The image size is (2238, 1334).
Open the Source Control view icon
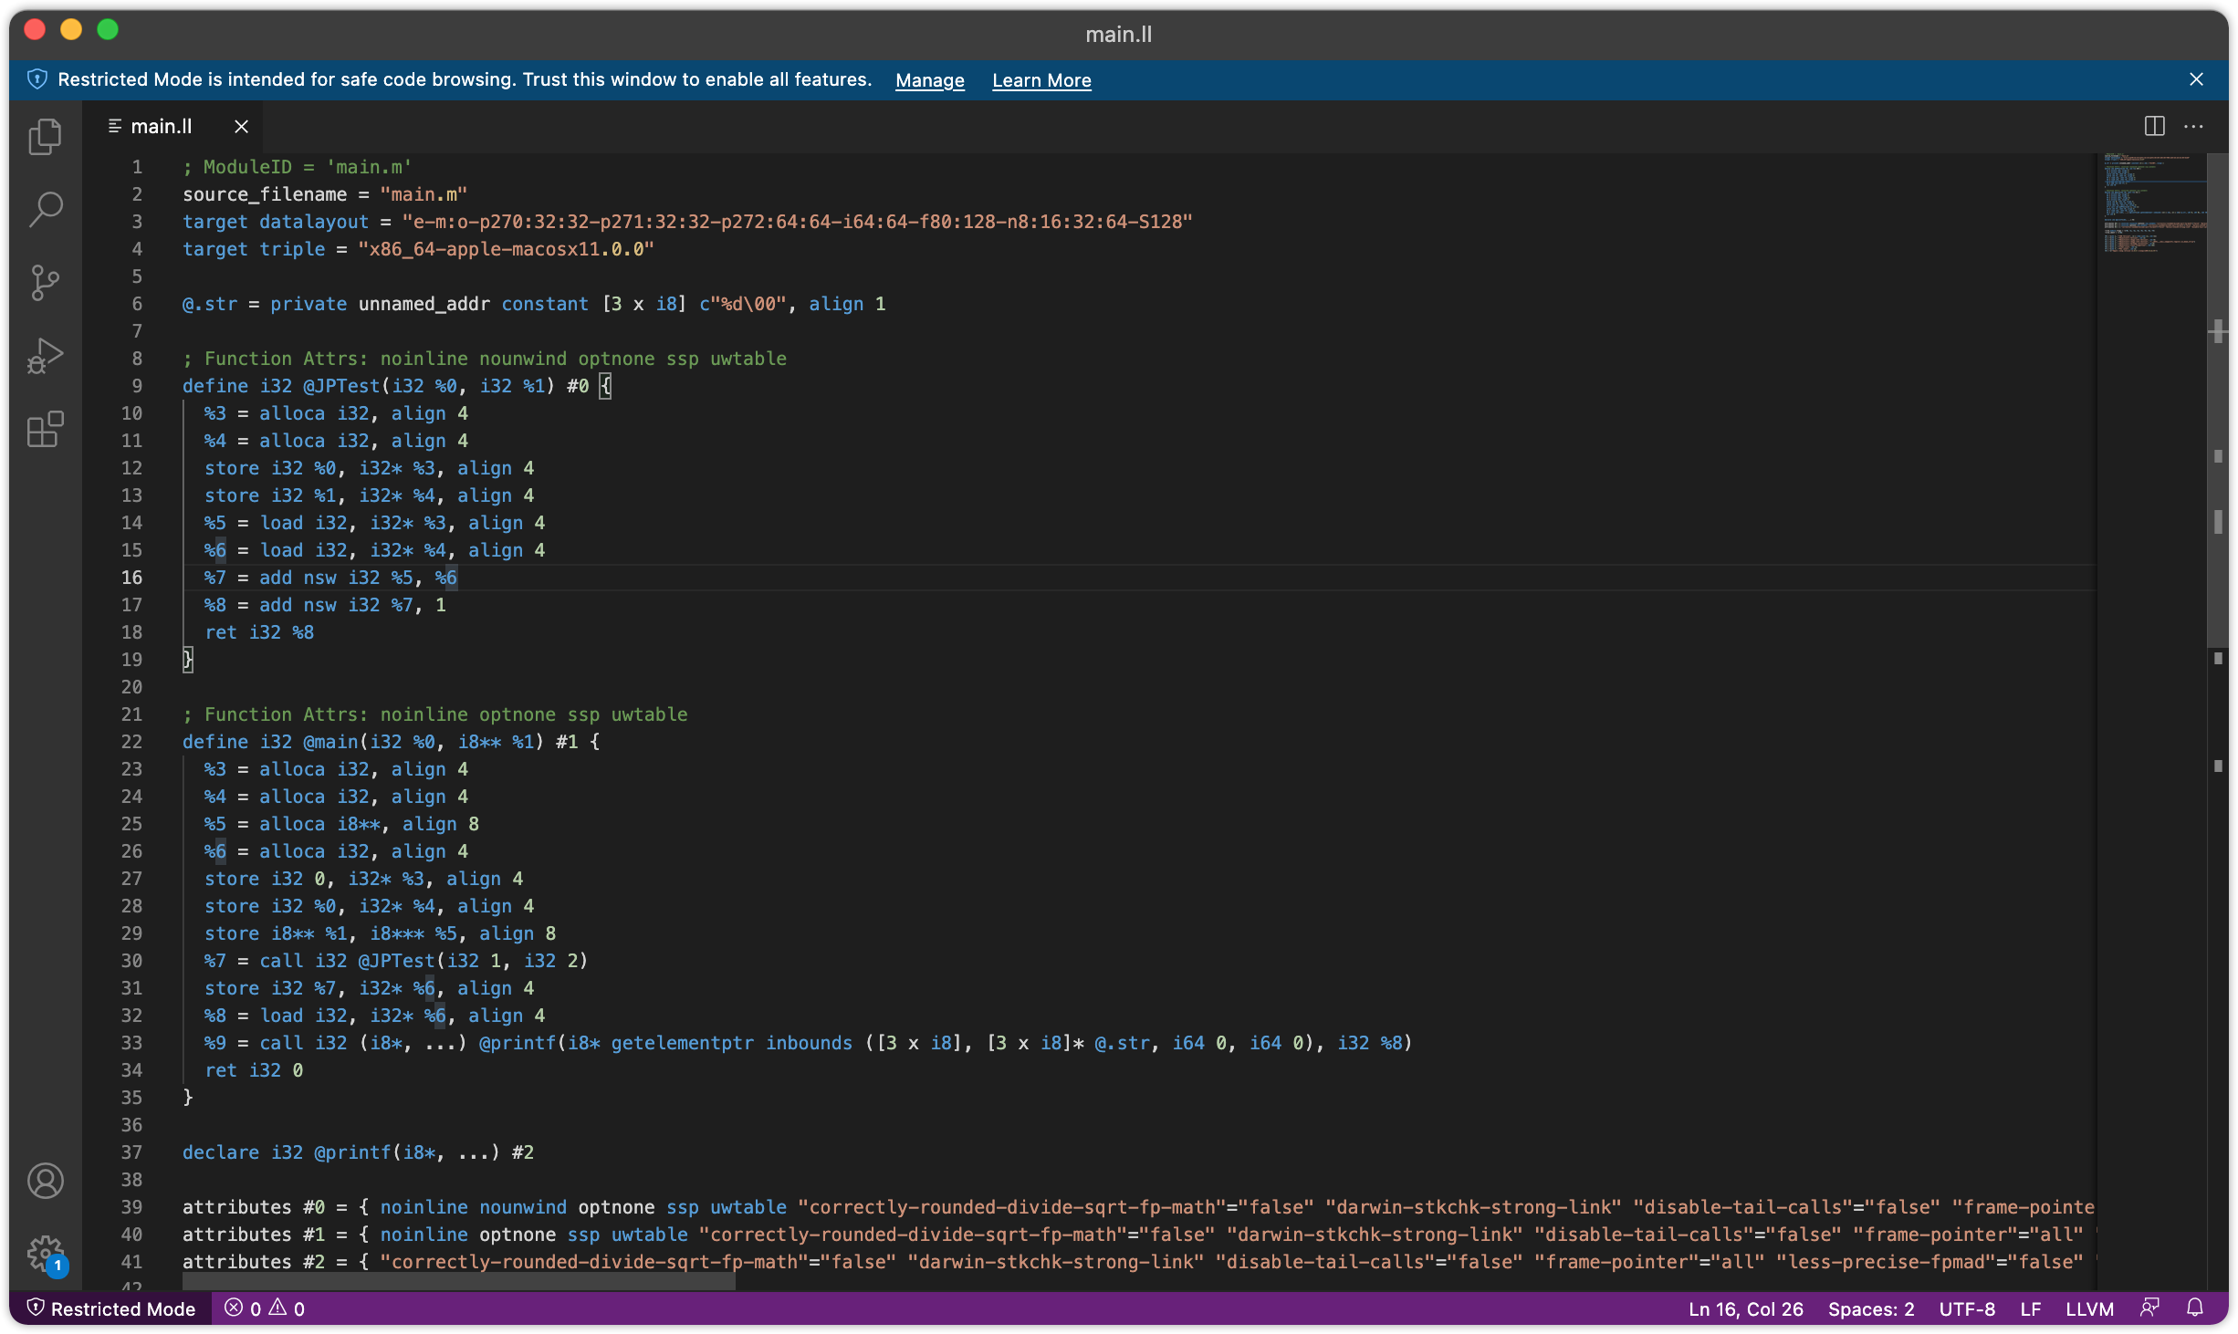click(45, 283)
